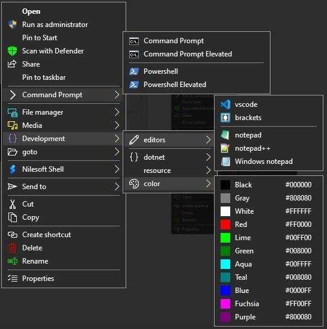Screen dimensions: 327x329
Task: Click the red Delete trash icon
Action: point(12,248)
